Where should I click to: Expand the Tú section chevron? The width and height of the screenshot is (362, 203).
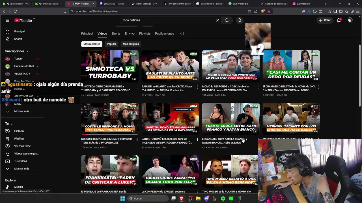point(12,123)
